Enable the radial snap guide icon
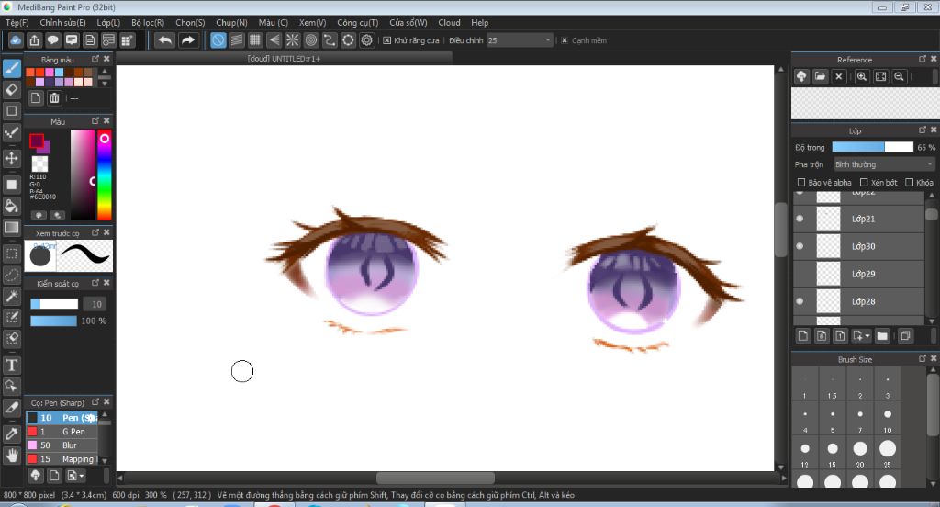This screenshot has width=940, height=507. point(293,40)
